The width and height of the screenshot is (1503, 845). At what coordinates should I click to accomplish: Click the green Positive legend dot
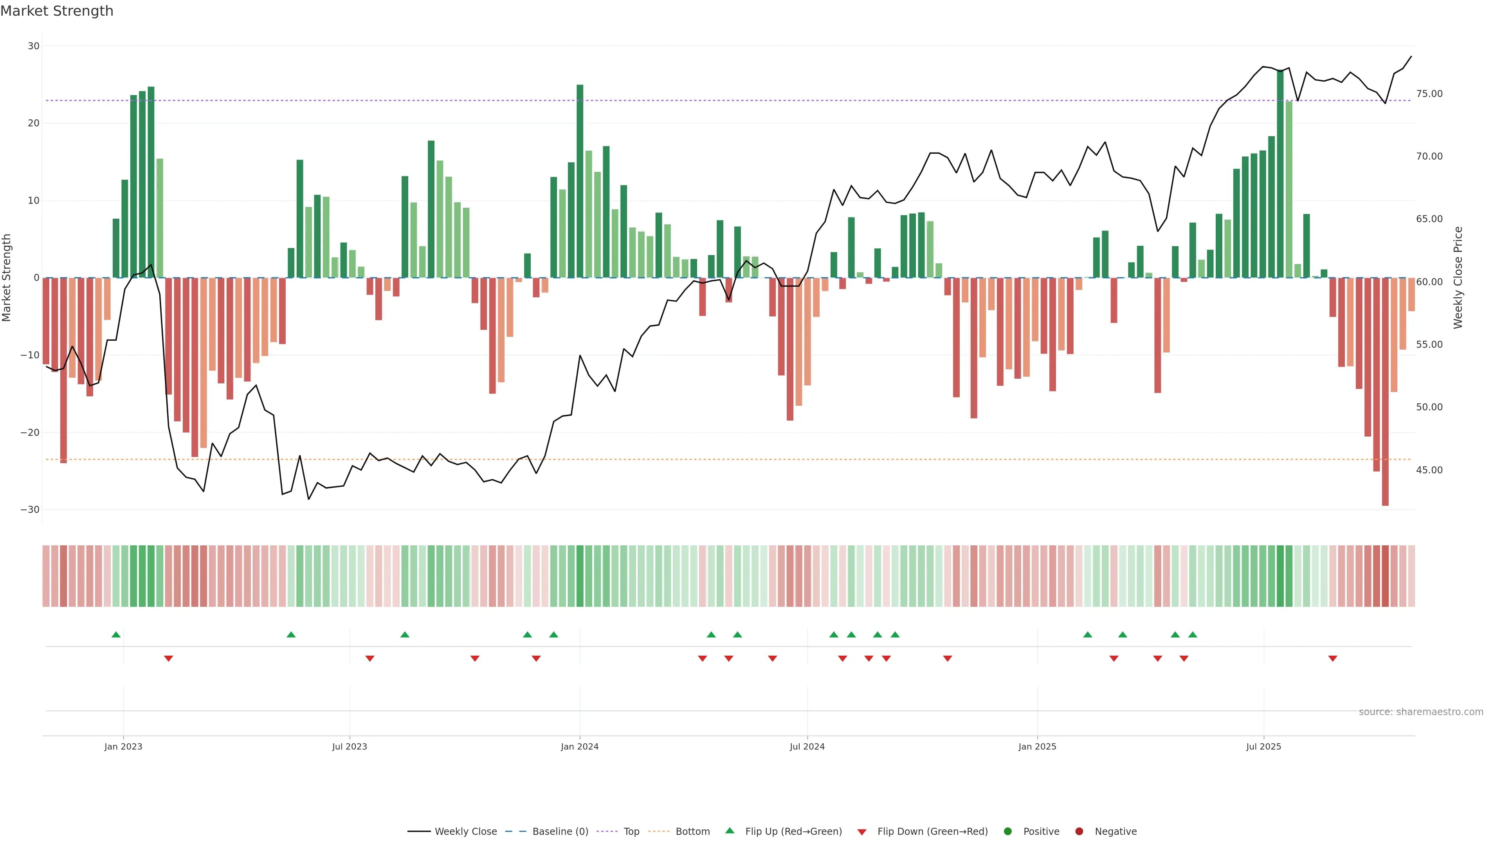coord(1007,832)
